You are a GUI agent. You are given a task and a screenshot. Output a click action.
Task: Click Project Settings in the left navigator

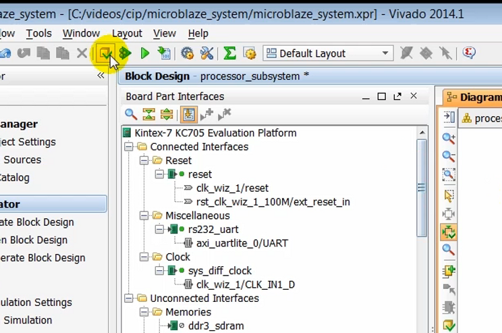pos(27,142)
